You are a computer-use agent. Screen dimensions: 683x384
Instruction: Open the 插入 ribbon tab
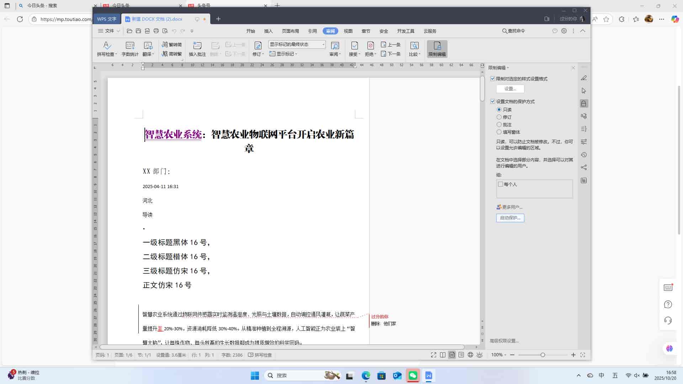click(x=268, y=31)
